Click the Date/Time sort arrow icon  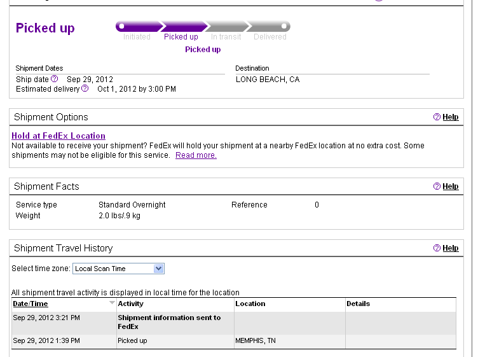point(112,303)
